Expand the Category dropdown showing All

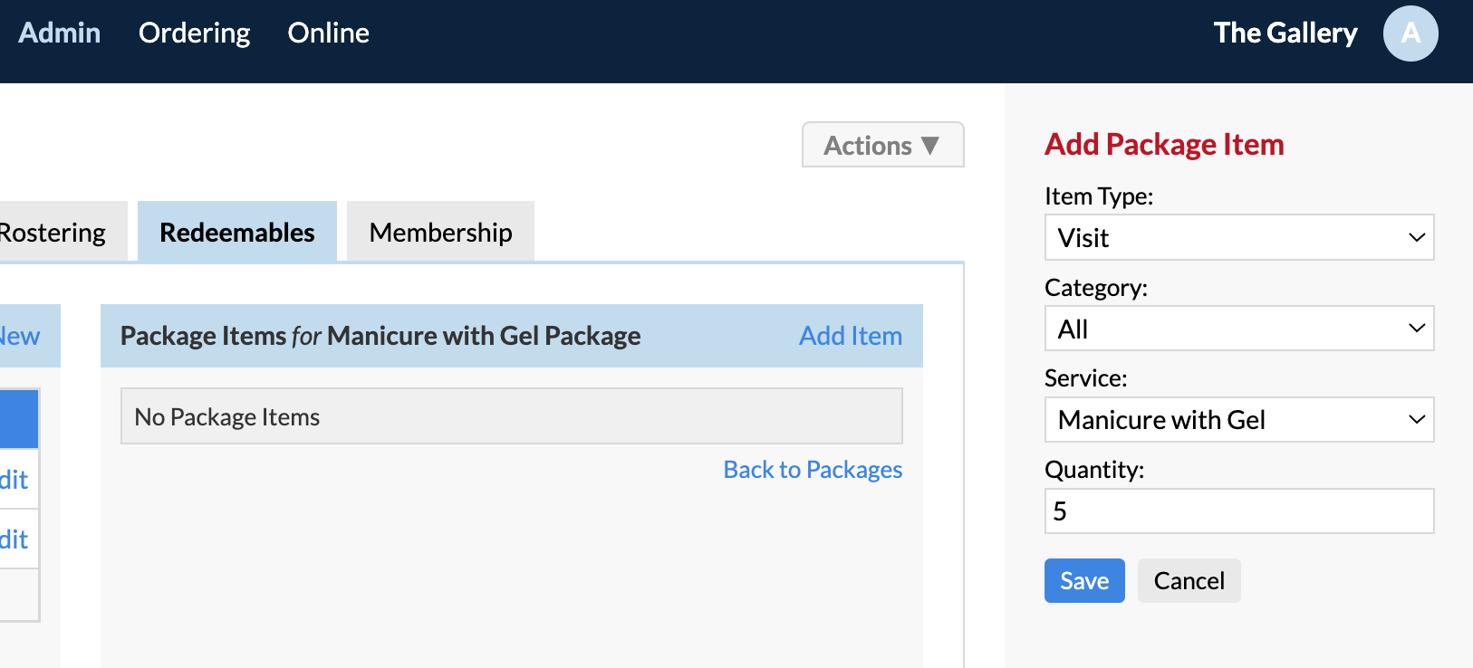click(1239, 329)
